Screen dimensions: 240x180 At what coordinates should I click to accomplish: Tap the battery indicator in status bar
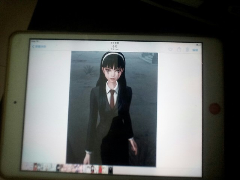tap(198, 45)
